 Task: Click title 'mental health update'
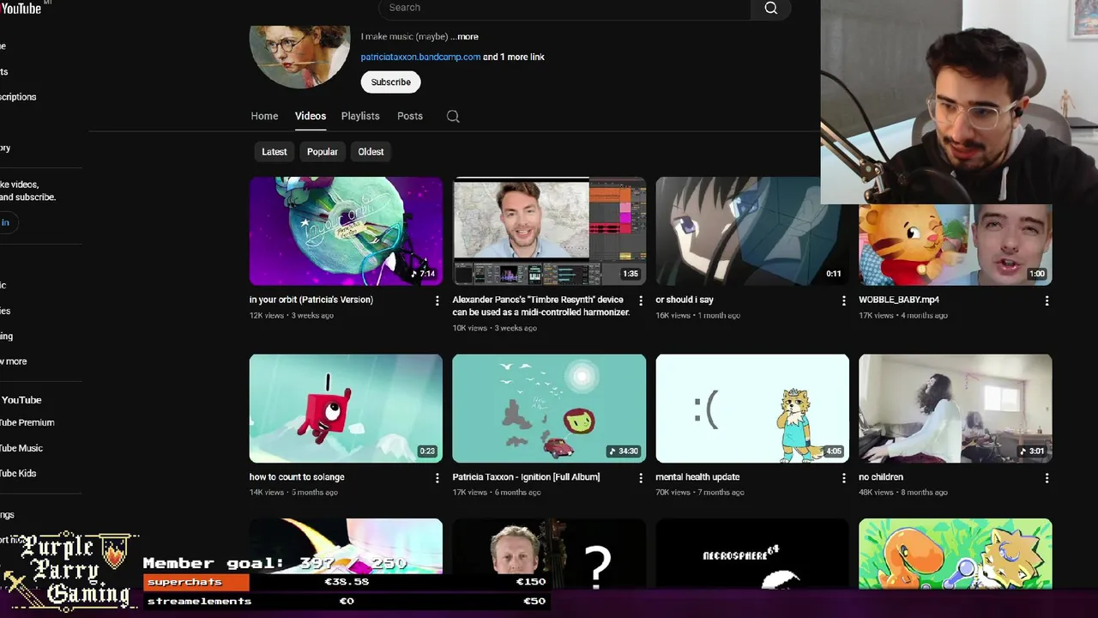coord(697,477)
